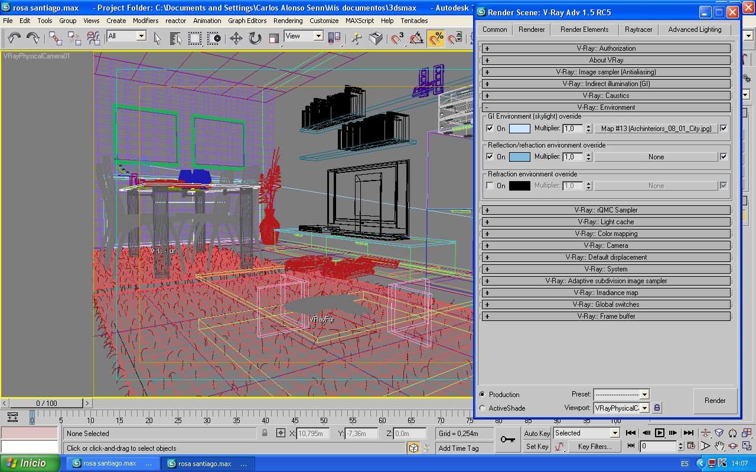Activate the Select and Manipulate tool
This screenshot has width=756, height=472.
357,39
